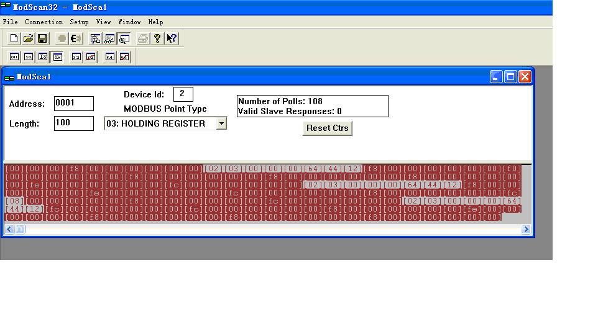Click the Number of Polls: 108 text
598x317 pixels.
280,101
